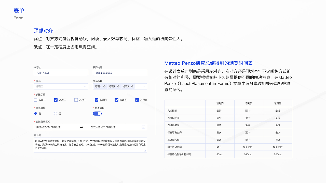The height and width of the screenshot is (183, 326).
Task: Click the arrow between start and end dates
Action: coord(81,127)
